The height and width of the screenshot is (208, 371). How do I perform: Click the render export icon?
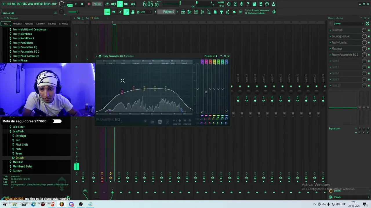coord(261,4)
